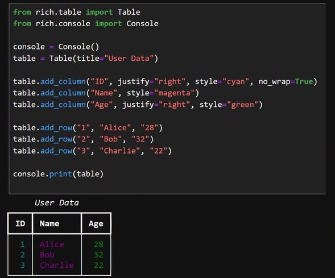Click the age value 32 in the output table
This screenshot has width=335, height=278.
[98, 255]
